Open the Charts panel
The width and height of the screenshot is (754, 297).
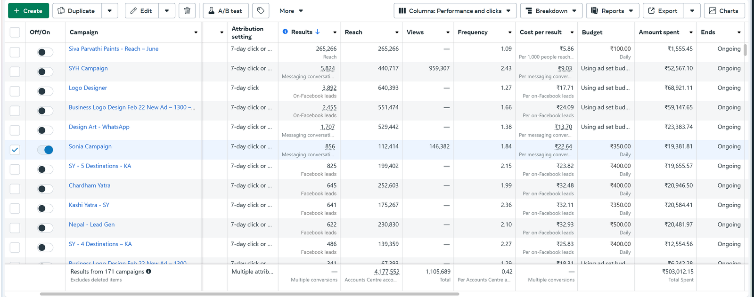click(724, 11)
